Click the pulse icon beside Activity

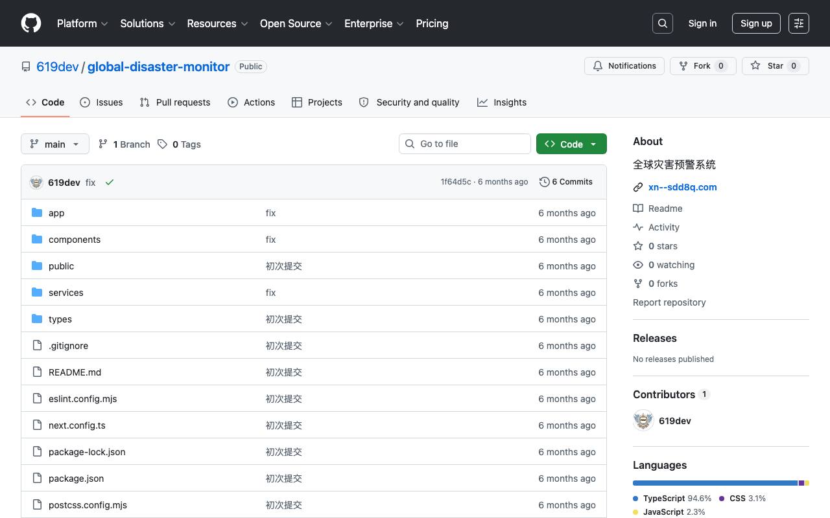638,227
